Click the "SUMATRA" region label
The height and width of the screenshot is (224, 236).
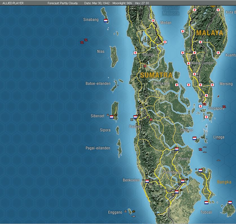coord(156,75)
